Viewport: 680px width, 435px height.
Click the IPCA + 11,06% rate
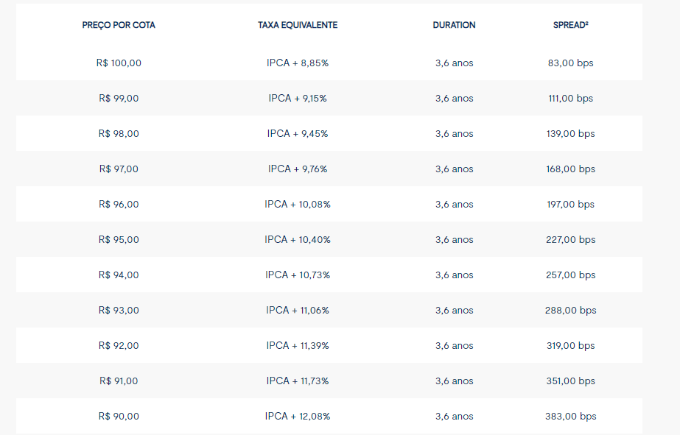point(298,310)
